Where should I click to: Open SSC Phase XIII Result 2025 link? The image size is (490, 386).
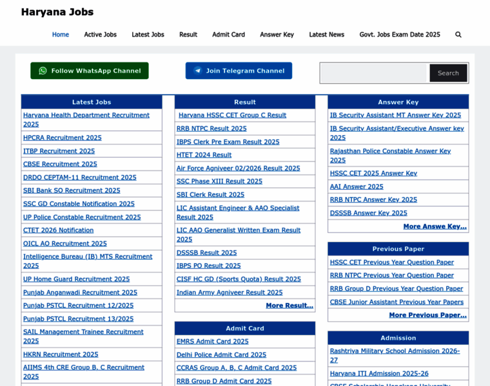[x=219, y=181]
